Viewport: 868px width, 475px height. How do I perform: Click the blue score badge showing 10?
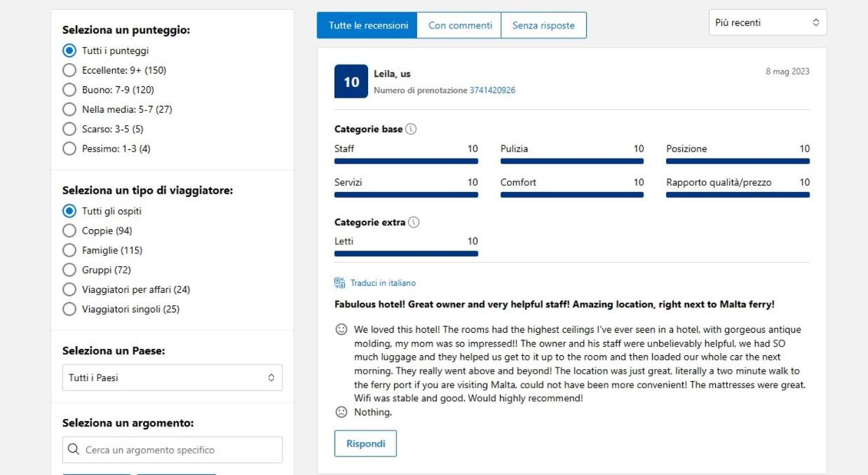pos(351,81)
